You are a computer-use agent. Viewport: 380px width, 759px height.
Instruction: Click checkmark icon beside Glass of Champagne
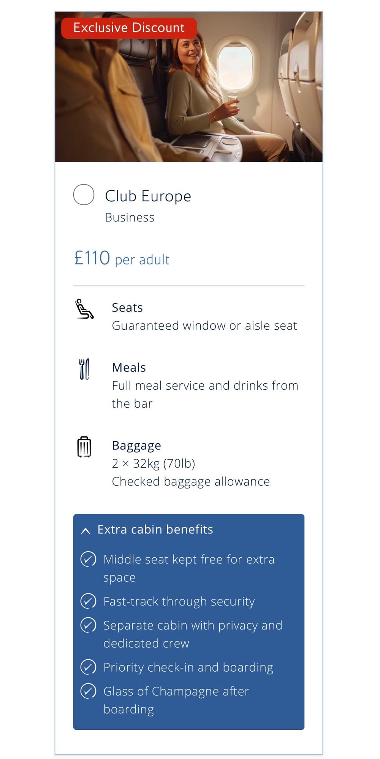click(88, 691)
